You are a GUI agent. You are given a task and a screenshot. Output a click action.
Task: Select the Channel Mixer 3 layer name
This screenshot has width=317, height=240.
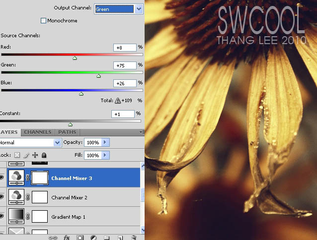click(x=72, y=179)
